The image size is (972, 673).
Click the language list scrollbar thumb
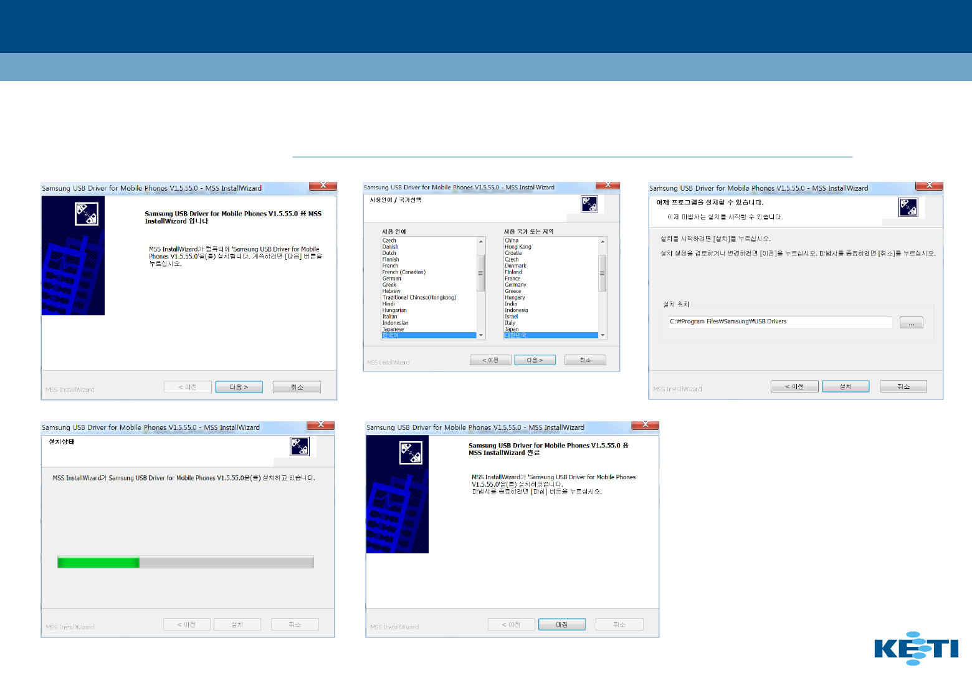481,273
